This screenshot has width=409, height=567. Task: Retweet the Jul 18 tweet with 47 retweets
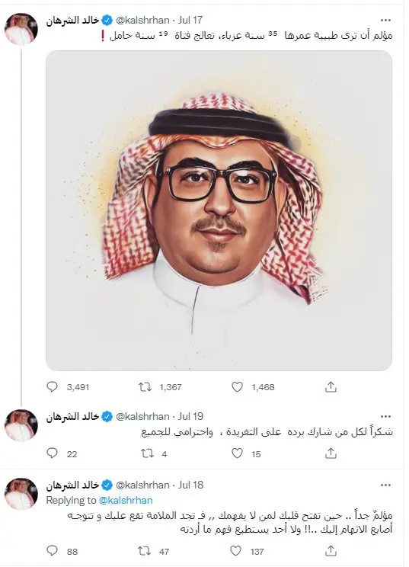(145, 551)
